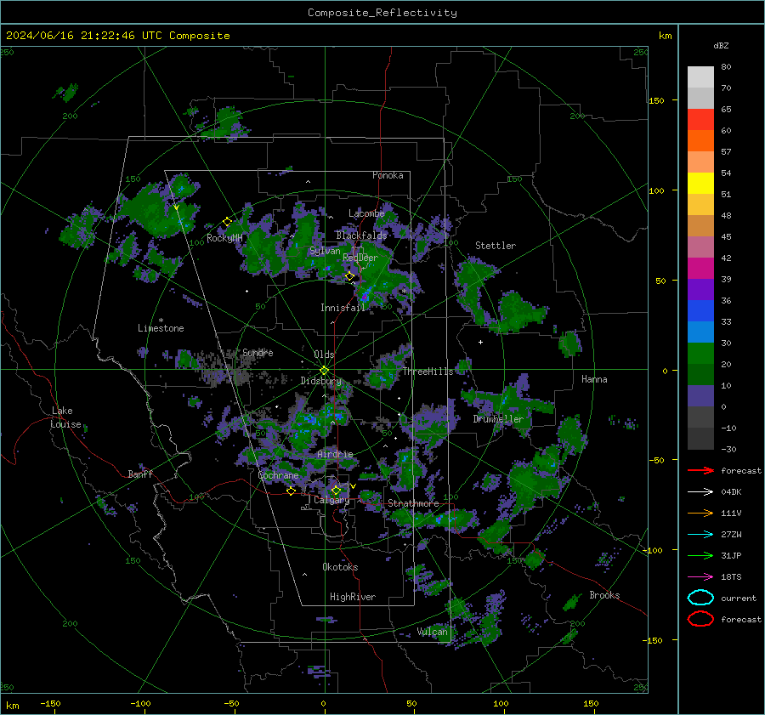Click the Didsbury town label
Screen dimensions: 765x715
[x=320, y=381]
